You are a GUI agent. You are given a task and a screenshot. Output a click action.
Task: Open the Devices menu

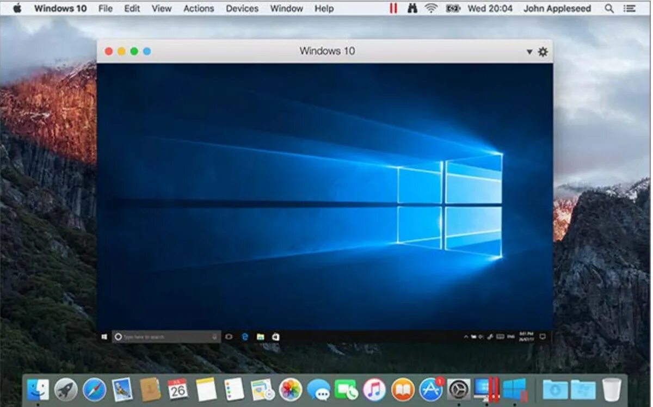click(242, 8)
